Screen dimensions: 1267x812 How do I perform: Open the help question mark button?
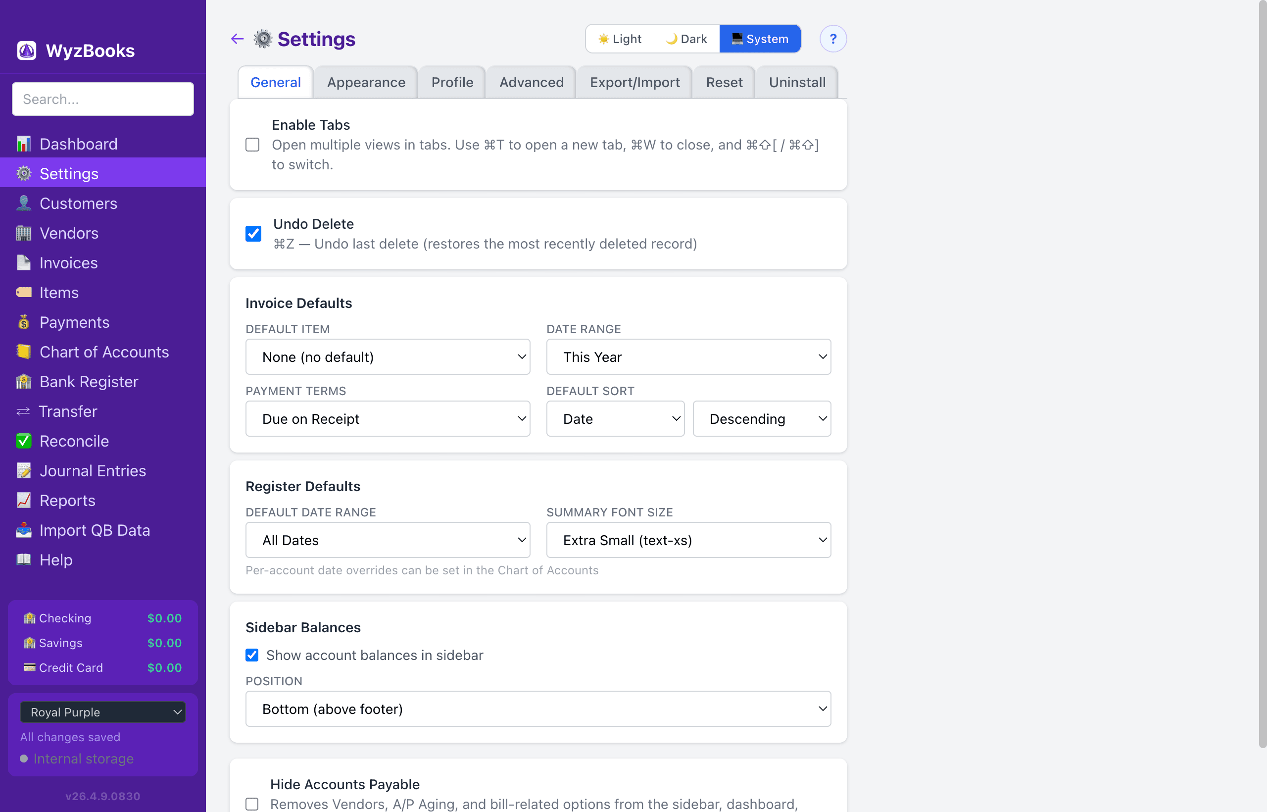point(833,39)
